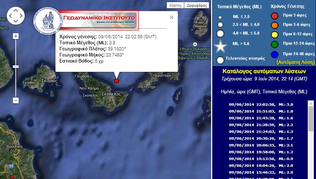The height and width of the screenshot is (179, 316).
Task: Click the ΓΕΩΔΥΝΑΜΙΚΟ ΙΝΣΤΙΤΟΥΤΟ banner
Action: [x=99, y=20]
